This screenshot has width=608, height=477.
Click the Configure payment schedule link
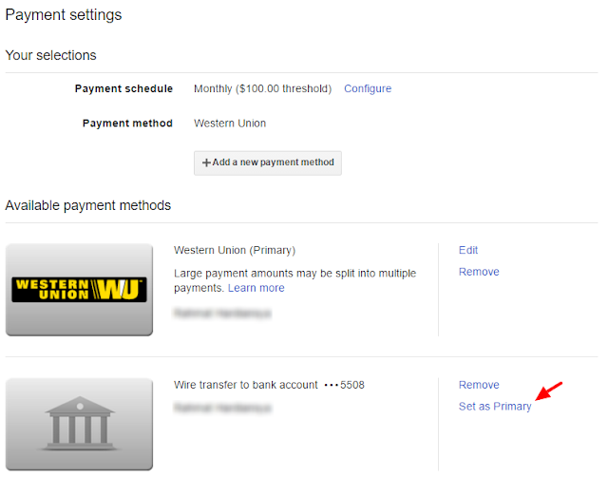coord(368,88)
